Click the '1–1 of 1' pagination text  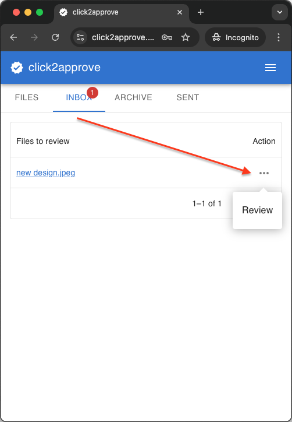pos(207,204)
